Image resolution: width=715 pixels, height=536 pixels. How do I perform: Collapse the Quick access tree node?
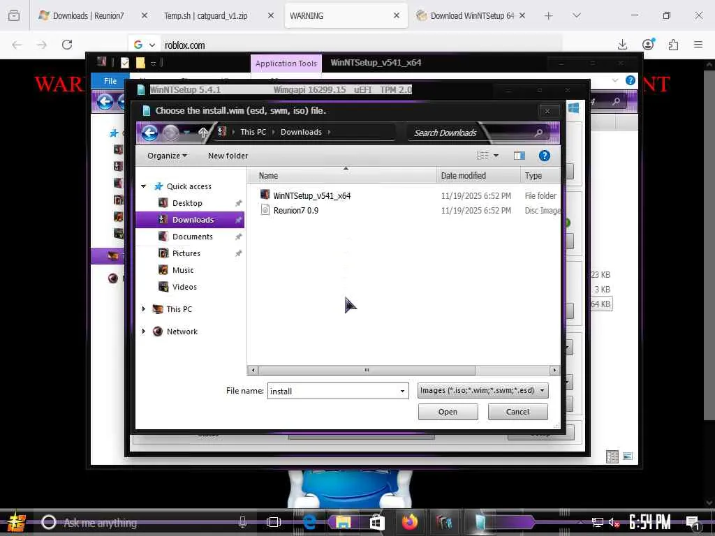point(144,186)
